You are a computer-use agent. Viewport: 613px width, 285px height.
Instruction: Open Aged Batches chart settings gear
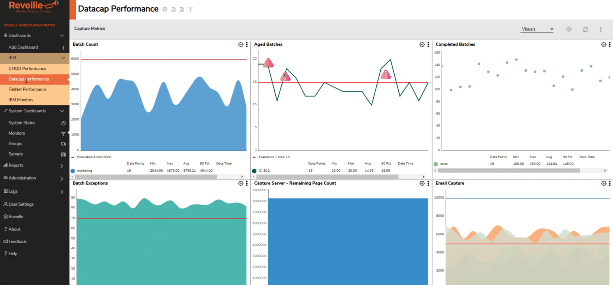(x=422, y=45)
